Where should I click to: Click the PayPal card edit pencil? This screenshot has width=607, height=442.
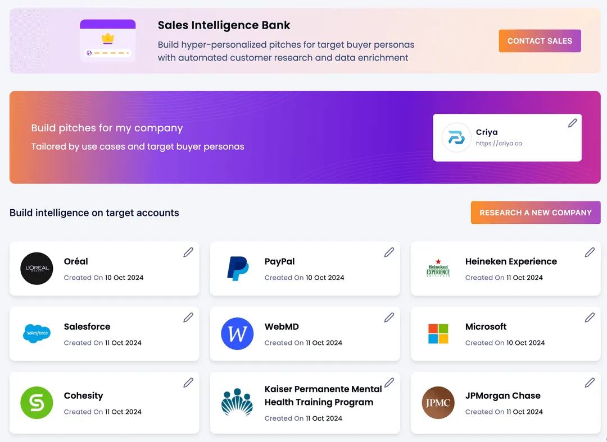pyautogui.click(x=389, y=252)
